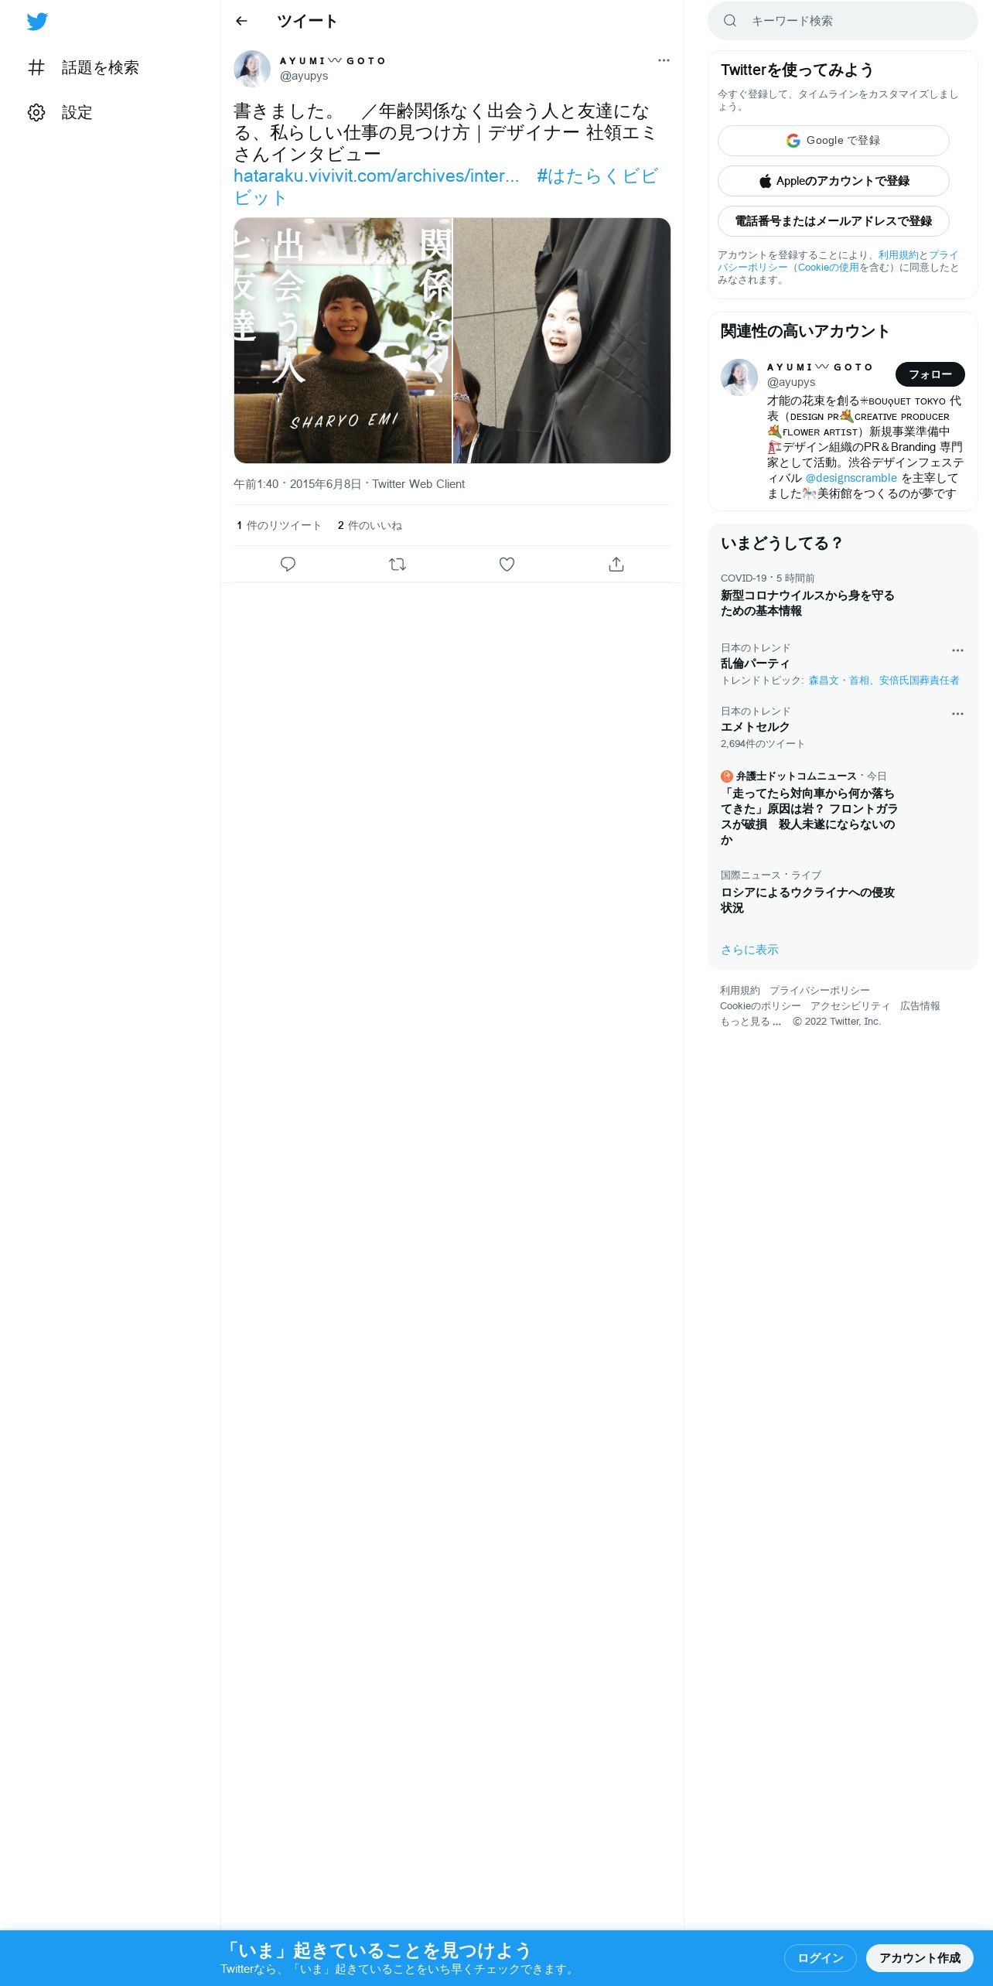Open footer アクセシビリティ link
This screenshot has height=1986, width=993.
coord(851,1006)
